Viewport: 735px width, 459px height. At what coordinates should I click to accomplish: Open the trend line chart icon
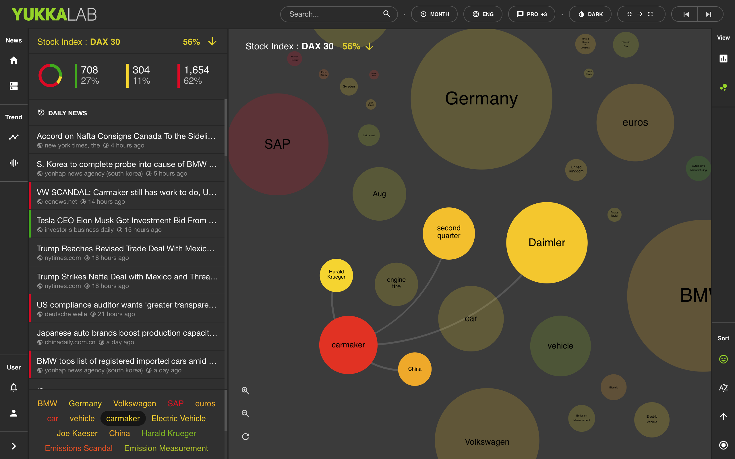[14, 137]
